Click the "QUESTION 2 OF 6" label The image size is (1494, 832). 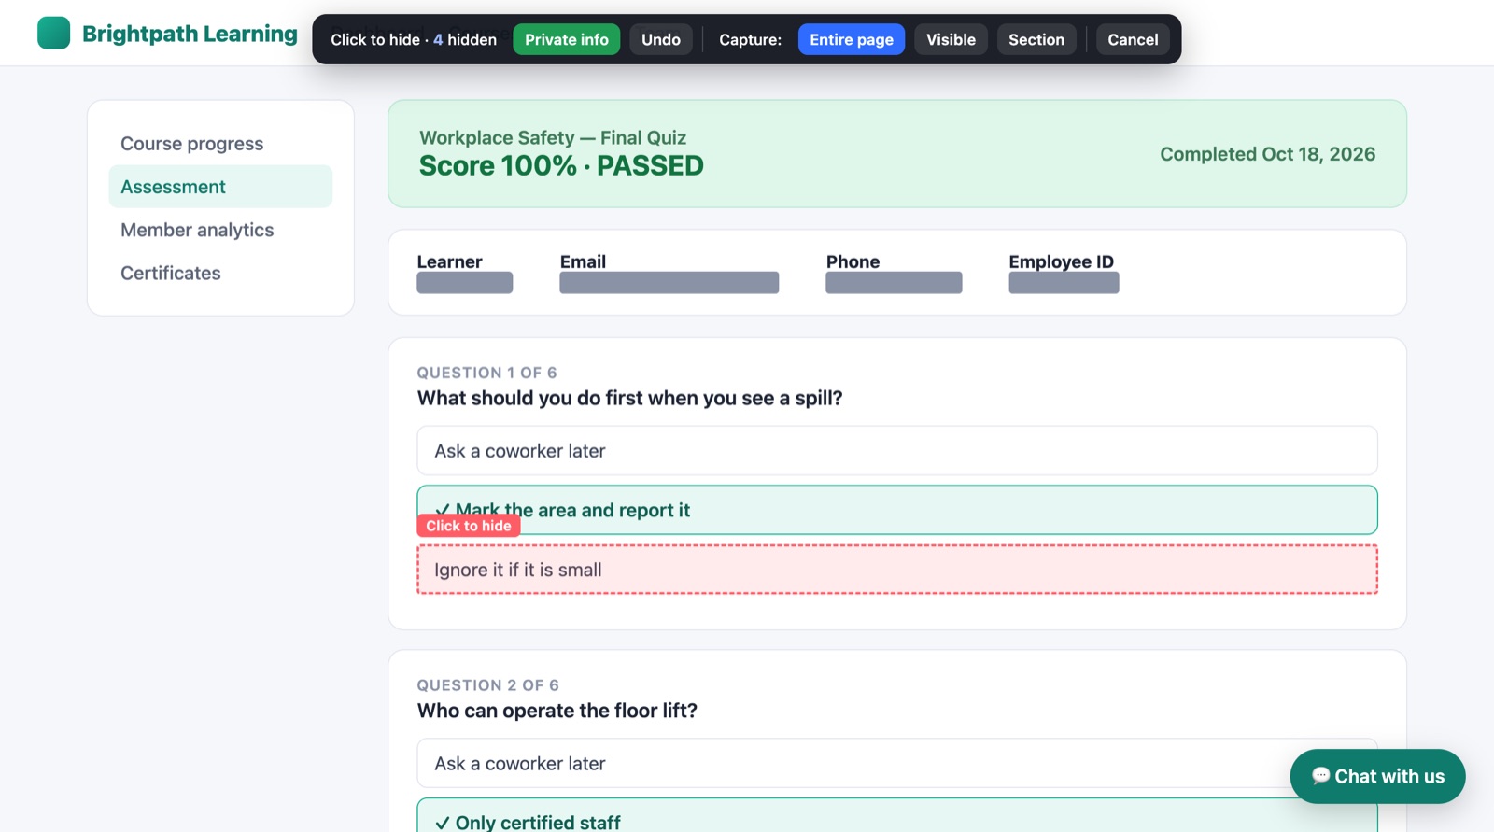(487, 685)
